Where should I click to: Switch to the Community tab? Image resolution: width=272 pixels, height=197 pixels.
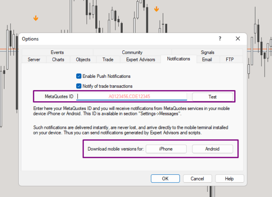[x=132, y=52]
